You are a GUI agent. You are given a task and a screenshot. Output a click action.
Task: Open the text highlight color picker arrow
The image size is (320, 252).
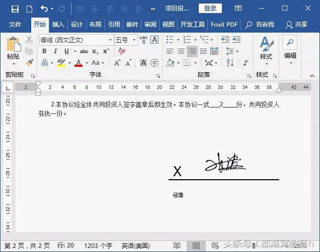tap(69, 63)
